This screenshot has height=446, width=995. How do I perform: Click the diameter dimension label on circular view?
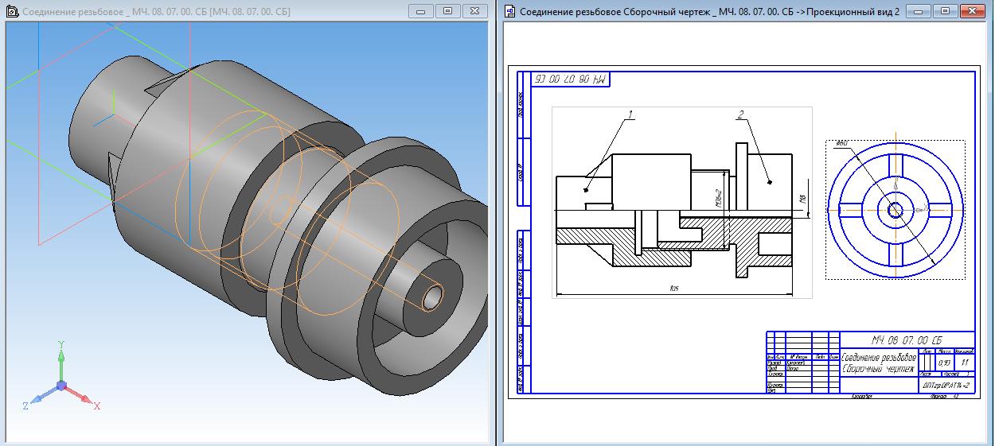coord(841,145)
